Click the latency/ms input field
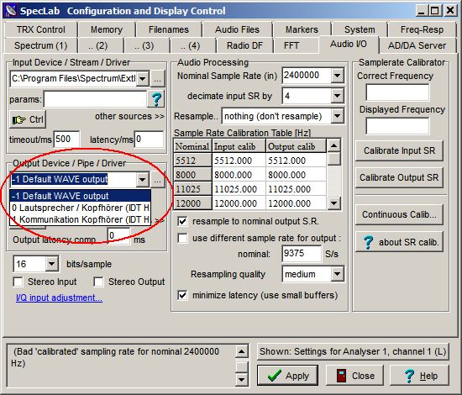The image size is (462, 395). 149,140
